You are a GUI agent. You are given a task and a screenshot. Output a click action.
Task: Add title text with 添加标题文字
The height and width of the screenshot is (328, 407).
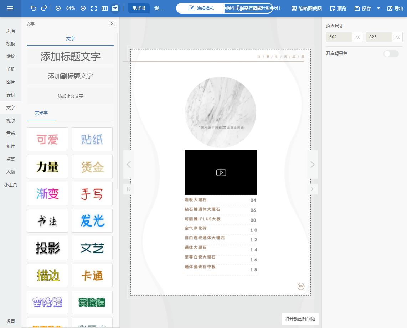click(70, 57)
